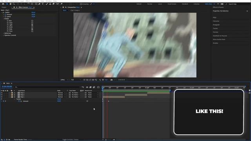Open the Tracker panel on right
Screen dimensions: 251x141
coord(215,29)
